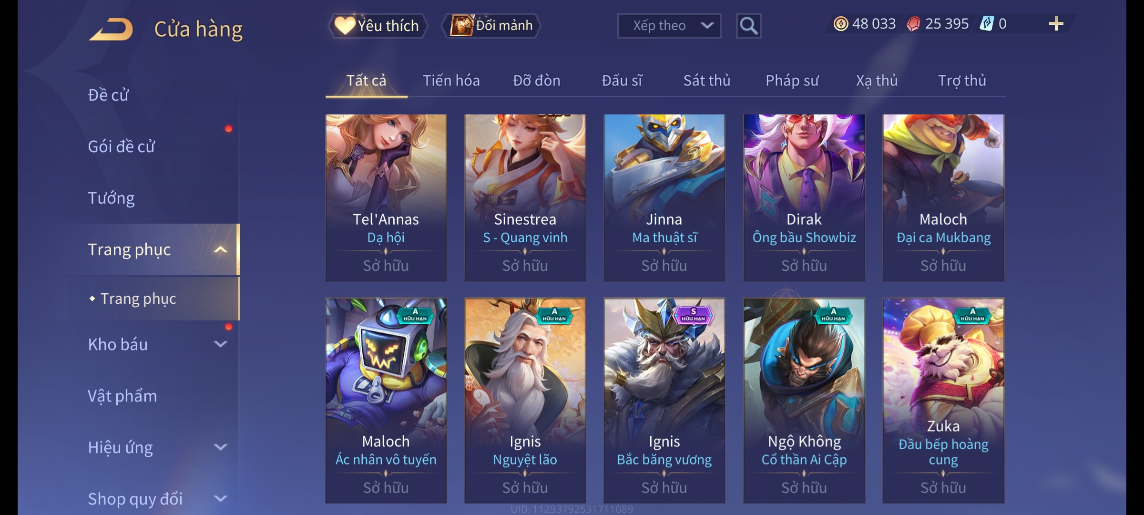Select the Pháp sư category tab
This screenshot has width=1144, height=515.
coord(792,81)
